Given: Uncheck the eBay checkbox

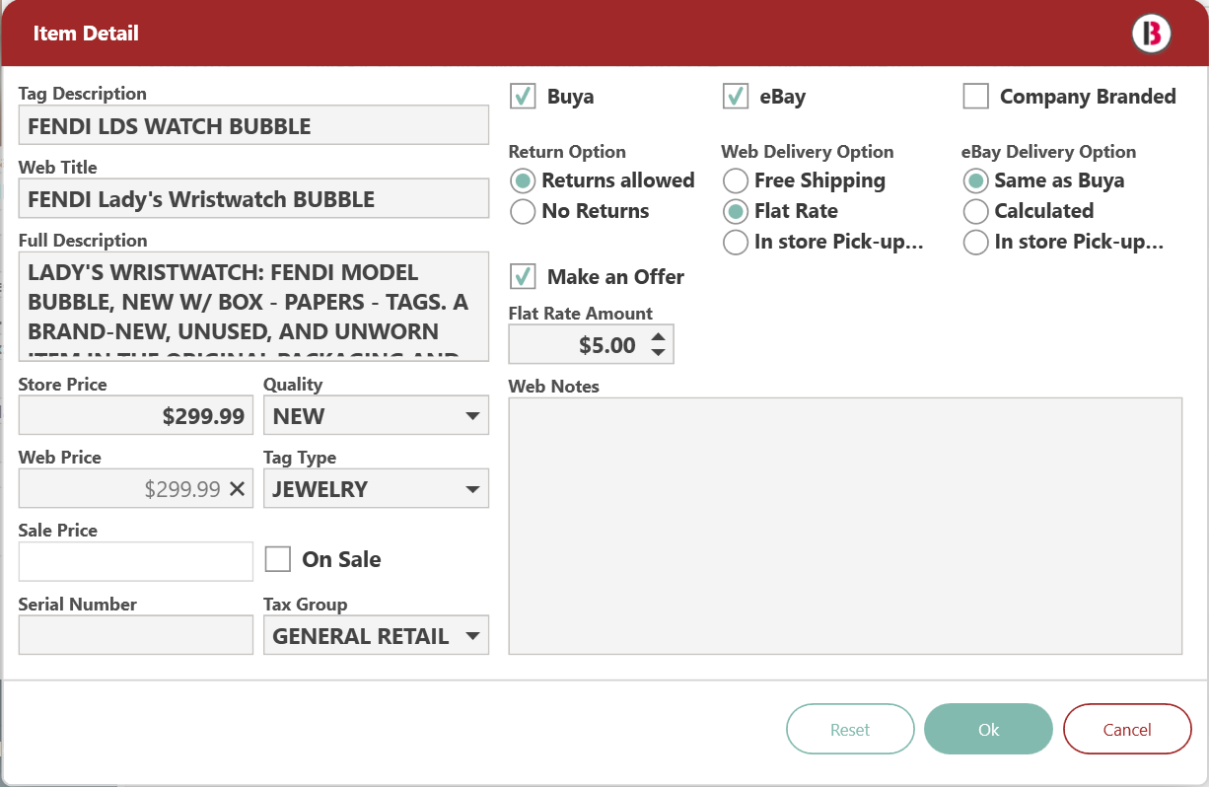Looking at the screenshot, I should point(735,97).
